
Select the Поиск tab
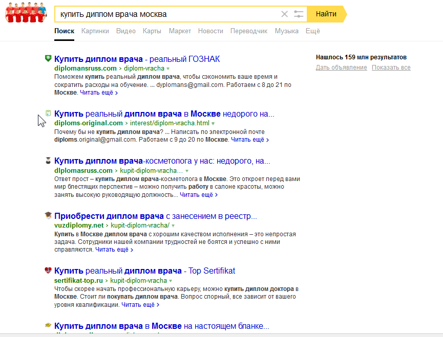pyautogui.click(x=64, y=31)
